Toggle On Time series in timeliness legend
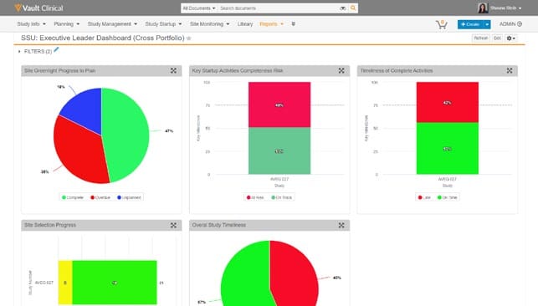This screenshot has width=538, height=306. (x=448, y=197)
